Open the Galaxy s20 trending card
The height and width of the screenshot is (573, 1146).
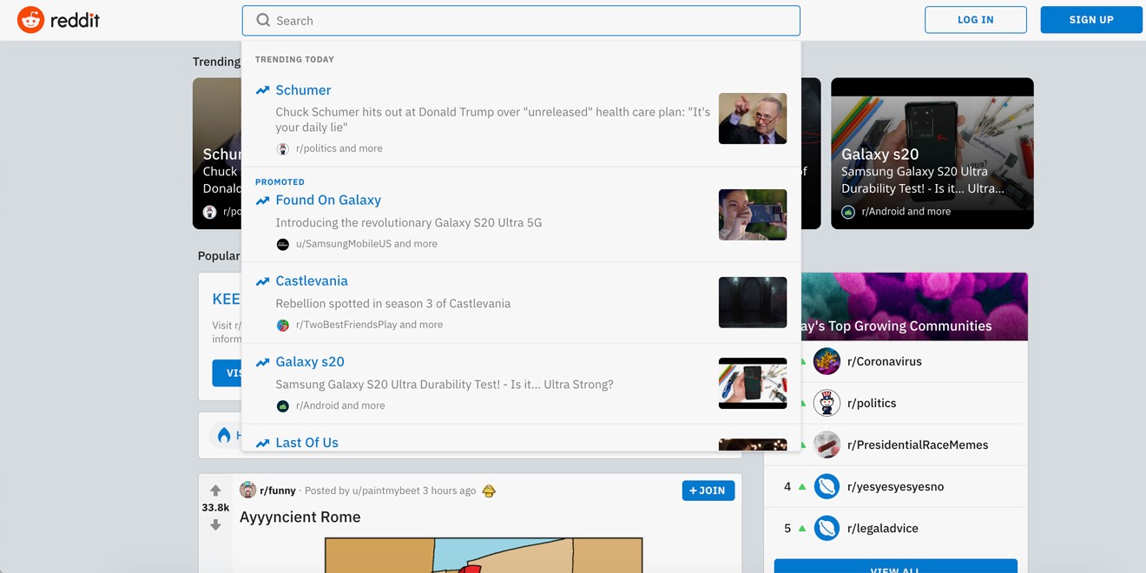(x=932, y=154)
